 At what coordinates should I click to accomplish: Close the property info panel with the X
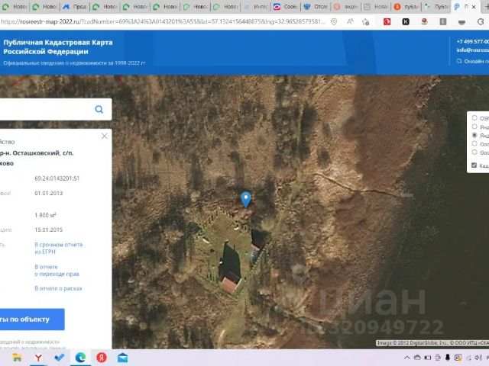click(104, 136)
